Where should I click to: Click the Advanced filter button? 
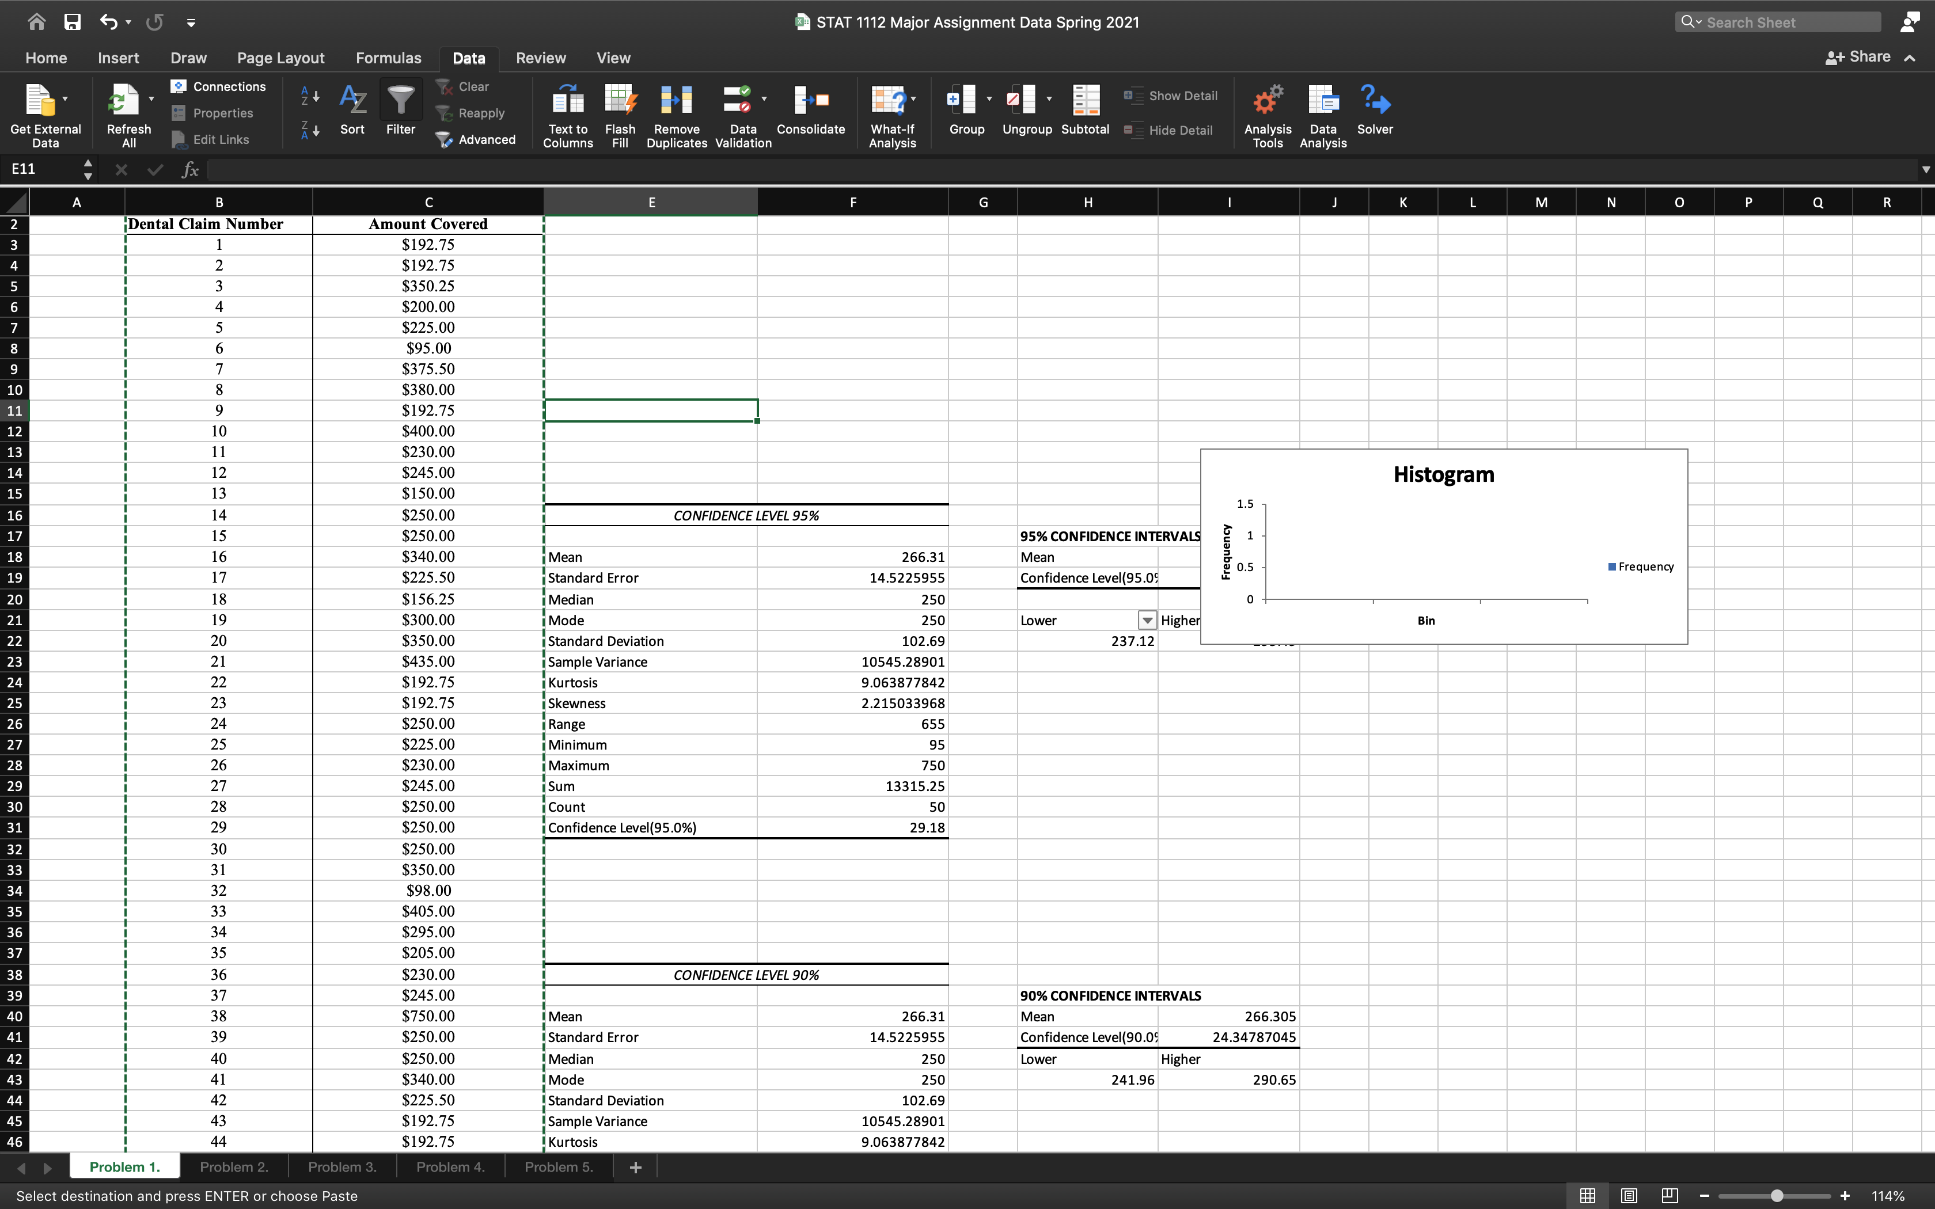point(476,139)
